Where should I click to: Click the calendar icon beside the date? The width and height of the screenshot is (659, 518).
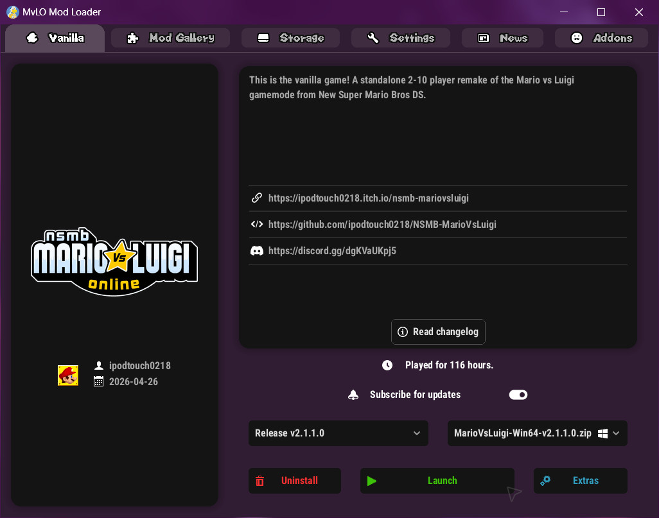tap(98, 381)
